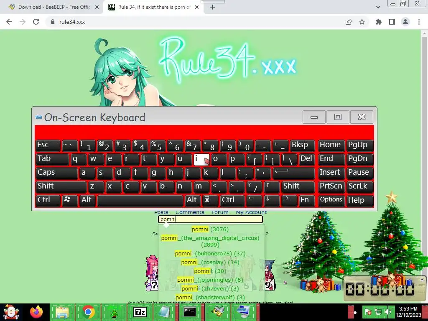Toggle the left Ctrl key
The height and width of the screenshot is (321, 428).
[48, 200]
